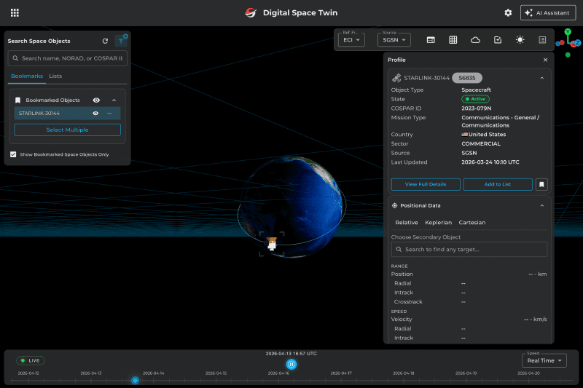Click the Select Multiple button
Image resolution: width=583 pixels, height=388 pixels.
[x=67, y=130]
